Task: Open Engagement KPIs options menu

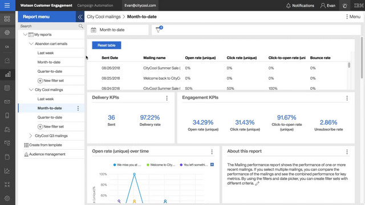Action: 347,98
